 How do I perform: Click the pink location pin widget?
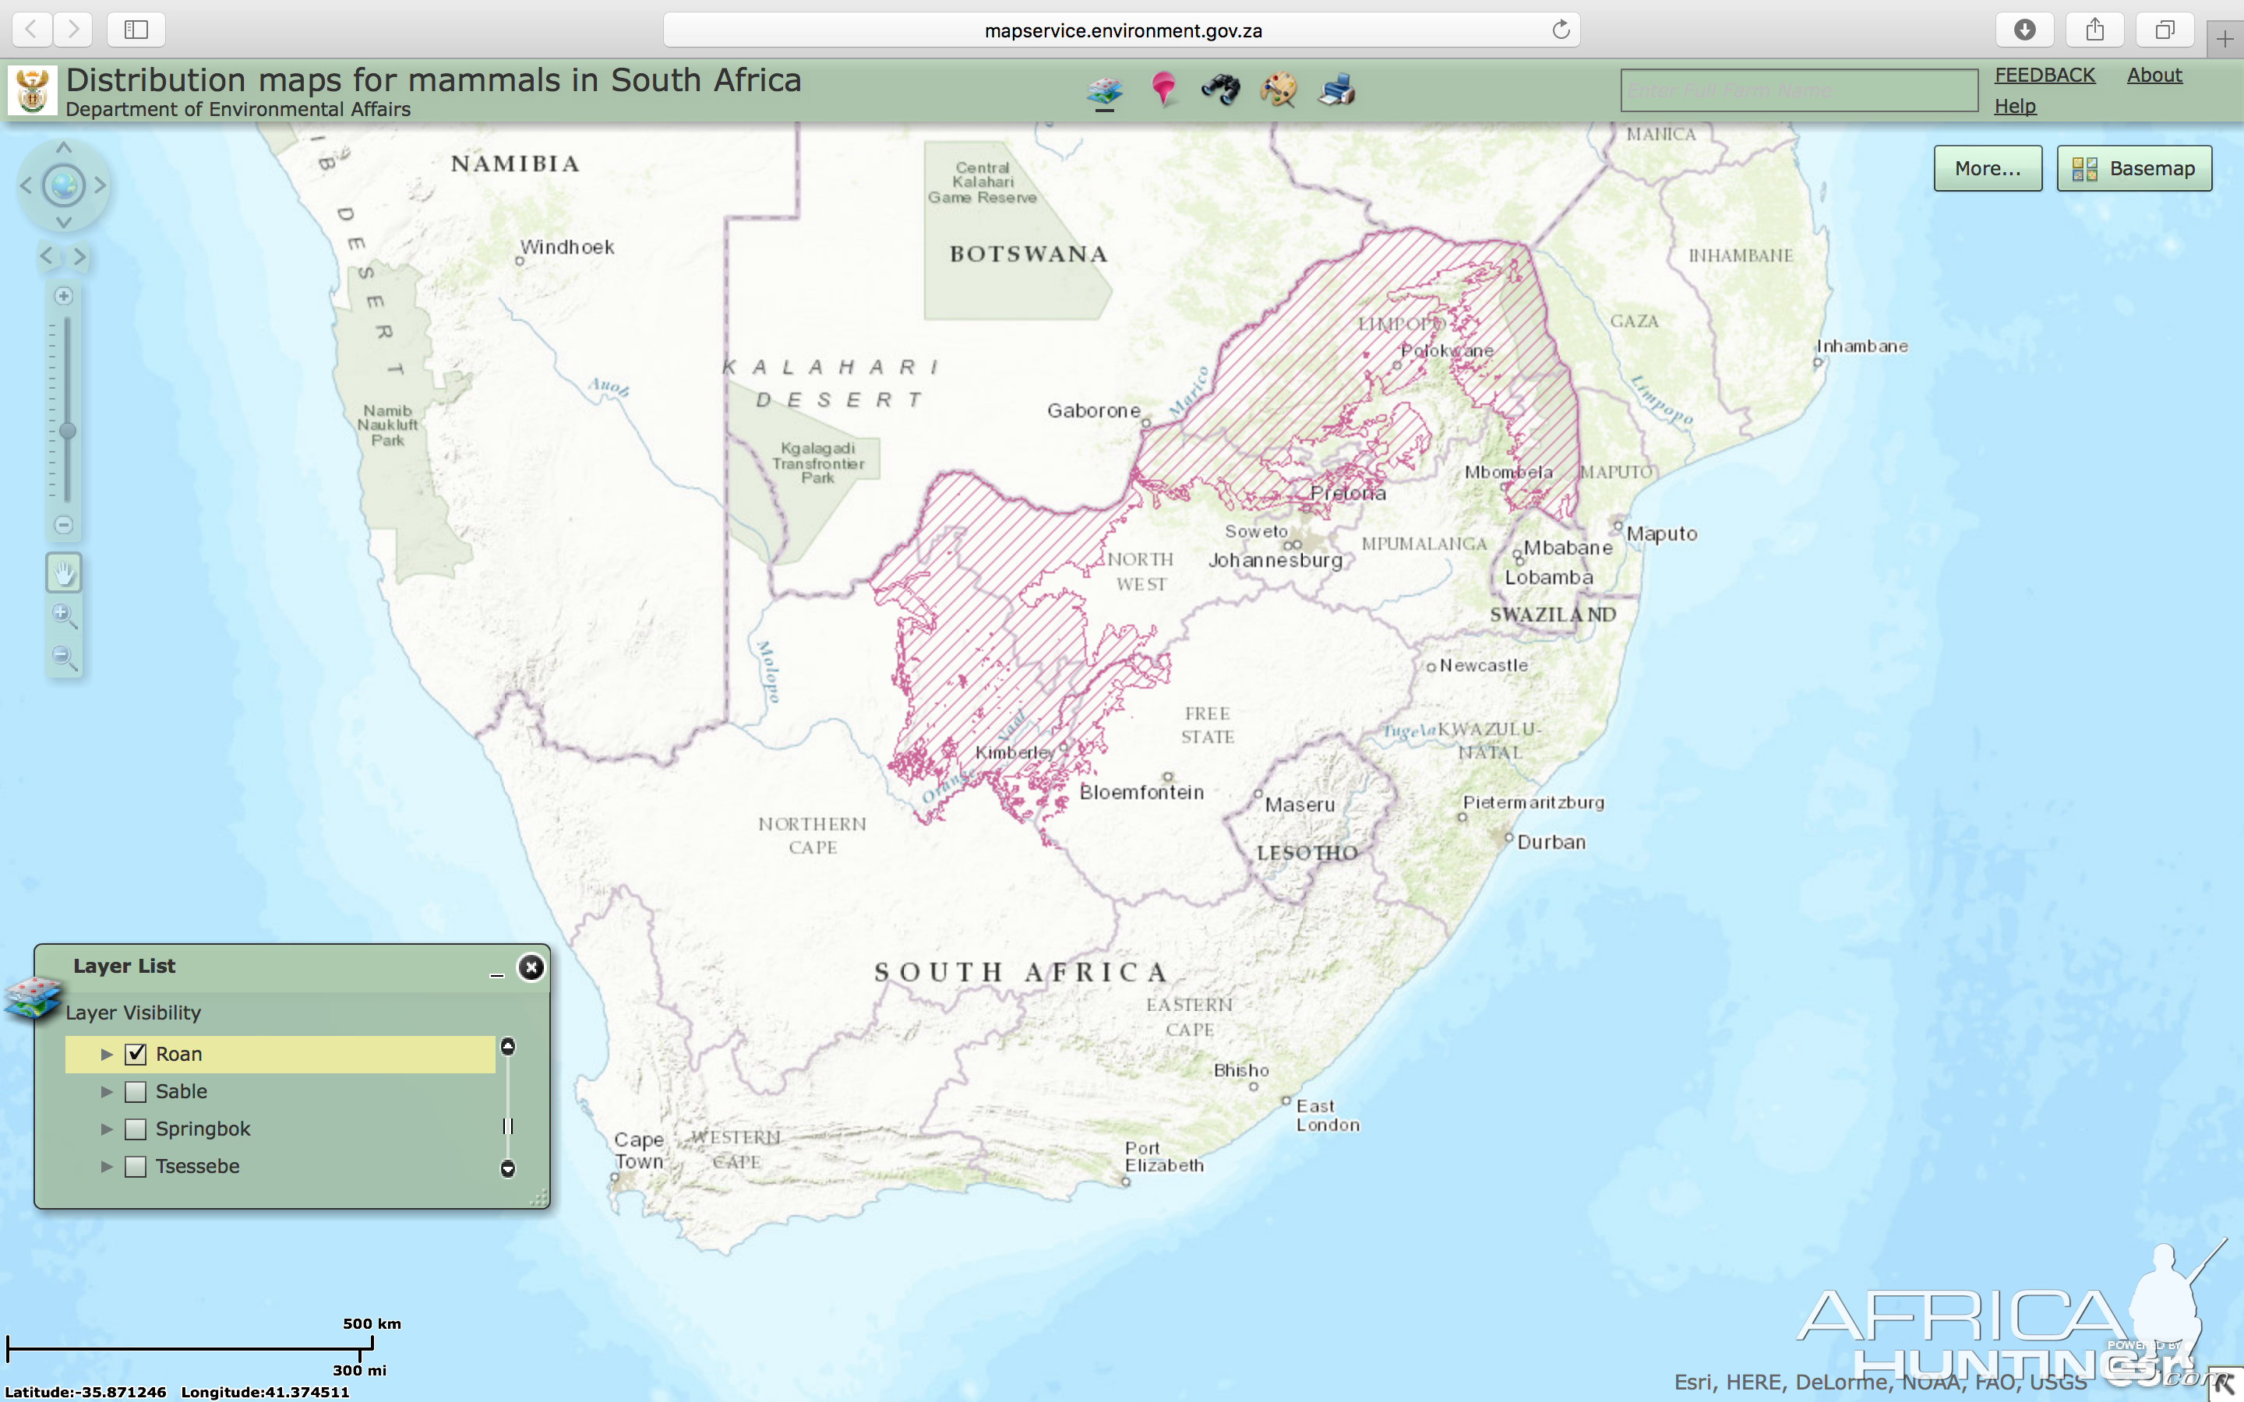click(x=1163, y=90)
